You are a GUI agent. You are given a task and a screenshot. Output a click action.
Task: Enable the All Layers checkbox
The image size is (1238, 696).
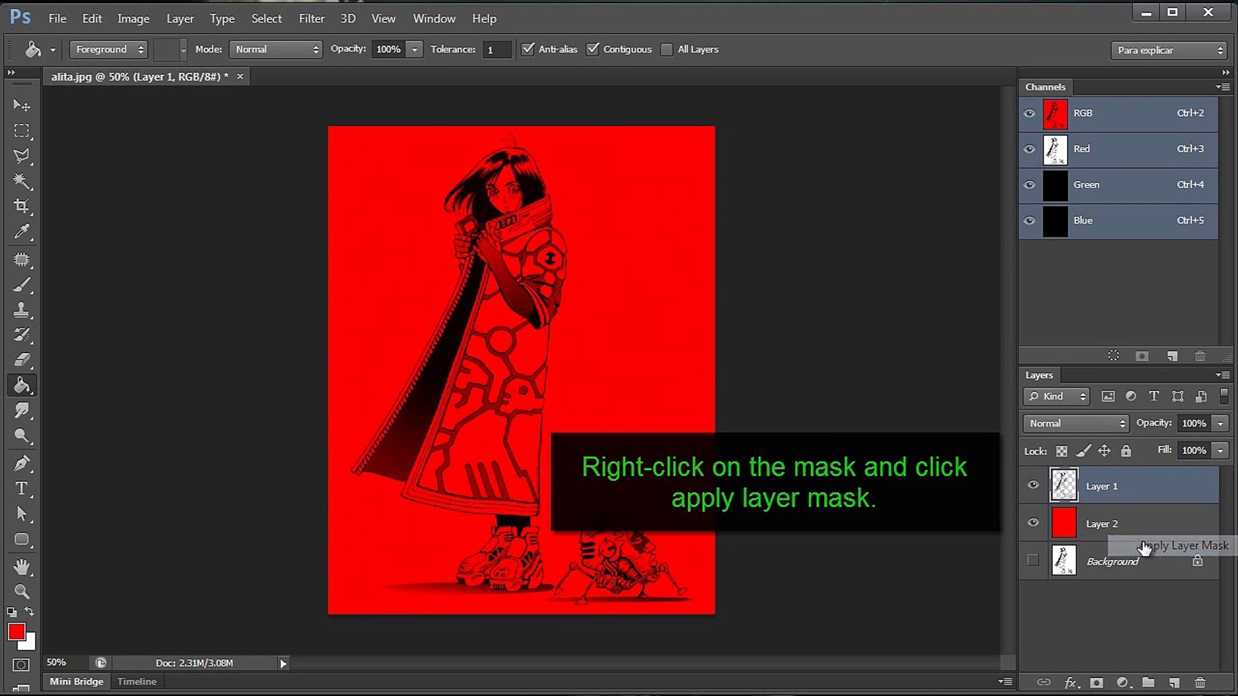[x=667, y=49]
